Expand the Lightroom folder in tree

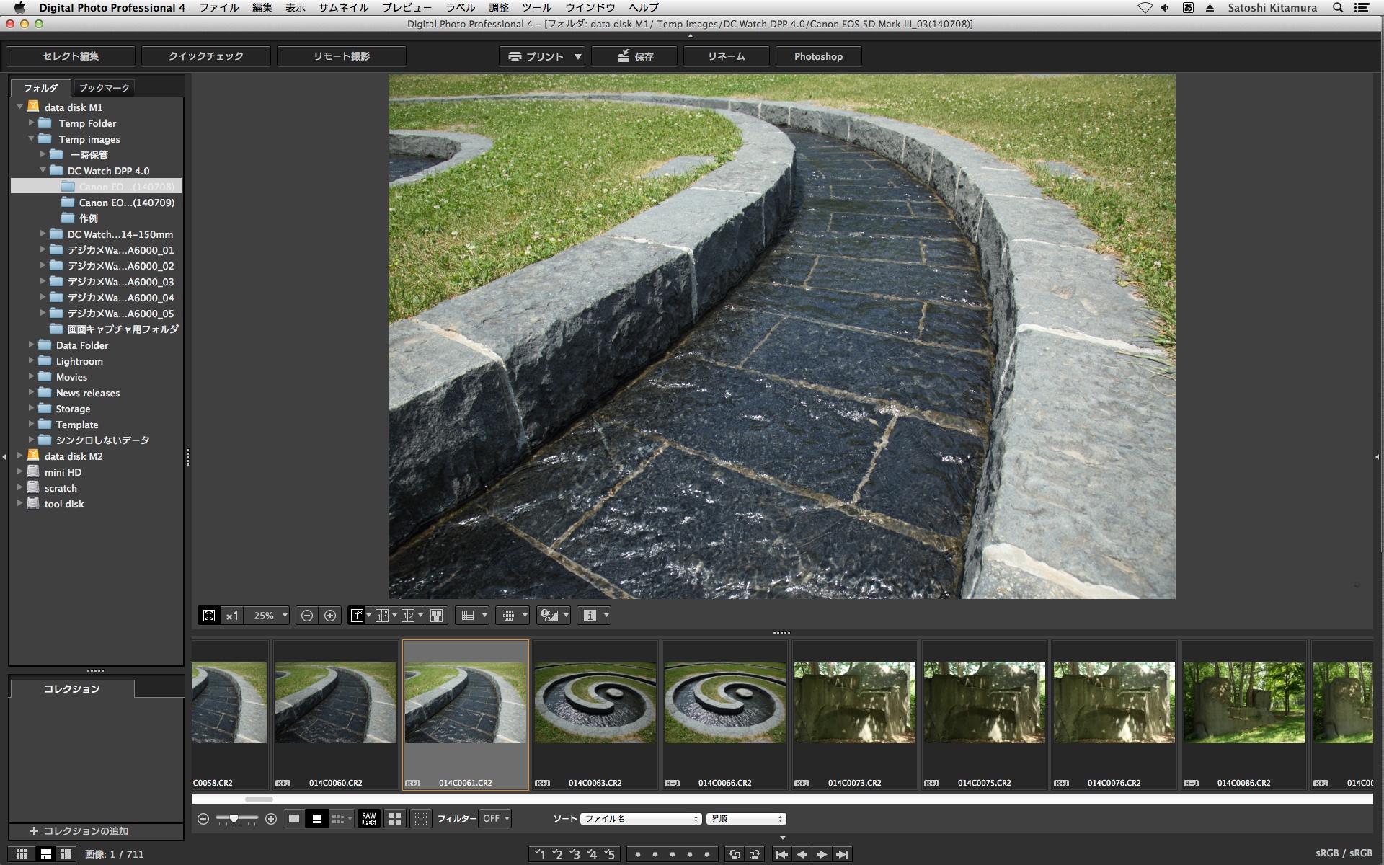[32, 361]
